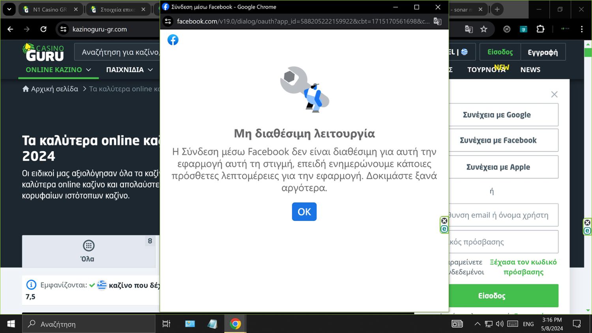The image size is (592, 333).
Task: Click the Facebook popup URL address field
Action: 303,21
